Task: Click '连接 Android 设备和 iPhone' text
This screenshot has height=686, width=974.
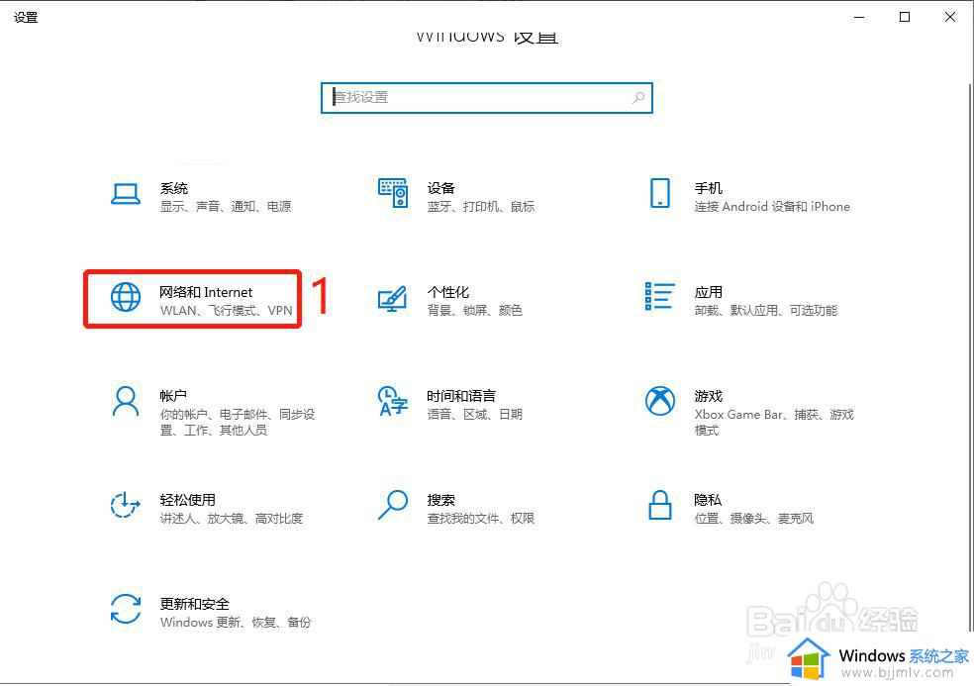Action: (x=772, y=207)
